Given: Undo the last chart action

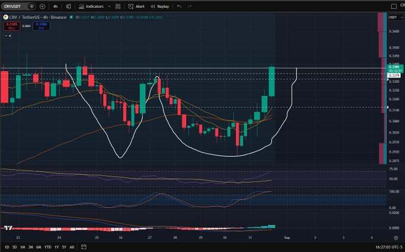Looking at the screenshot, I should [179, 6].
